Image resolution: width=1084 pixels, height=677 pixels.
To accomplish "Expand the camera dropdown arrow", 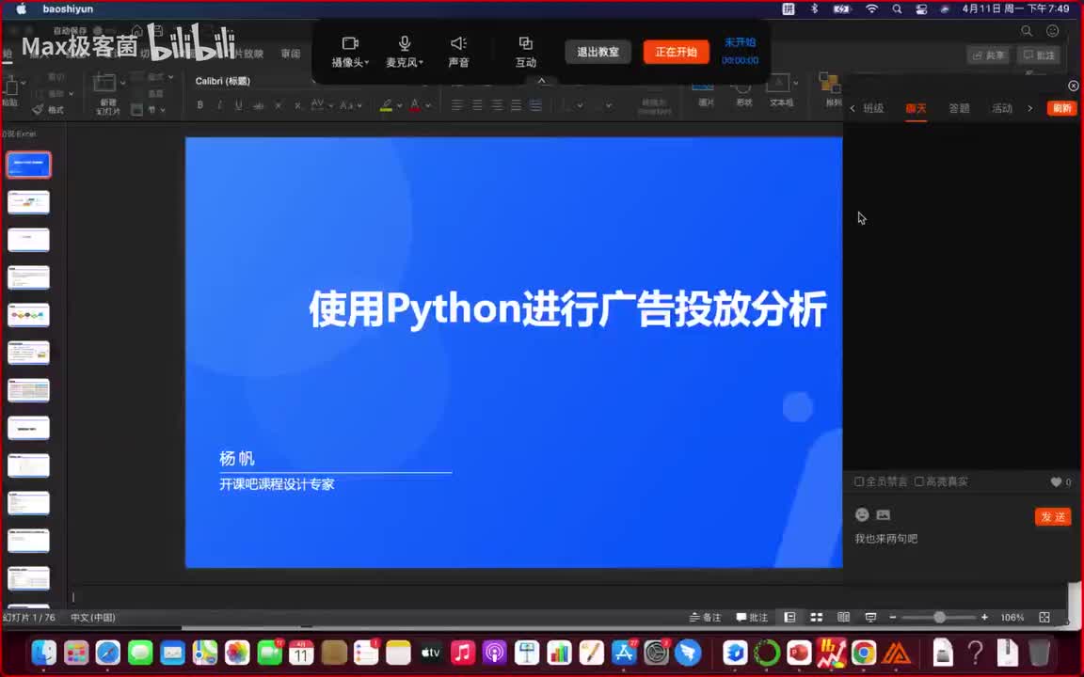I will pos(367,62).
